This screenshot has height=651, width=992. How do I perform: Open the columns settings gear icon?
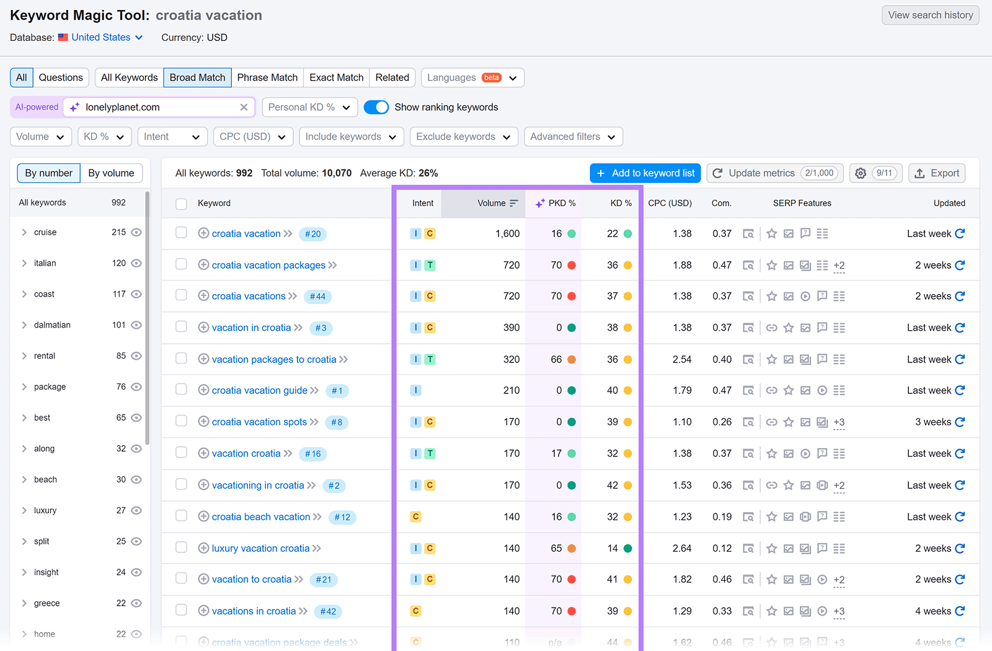[861, 173]
